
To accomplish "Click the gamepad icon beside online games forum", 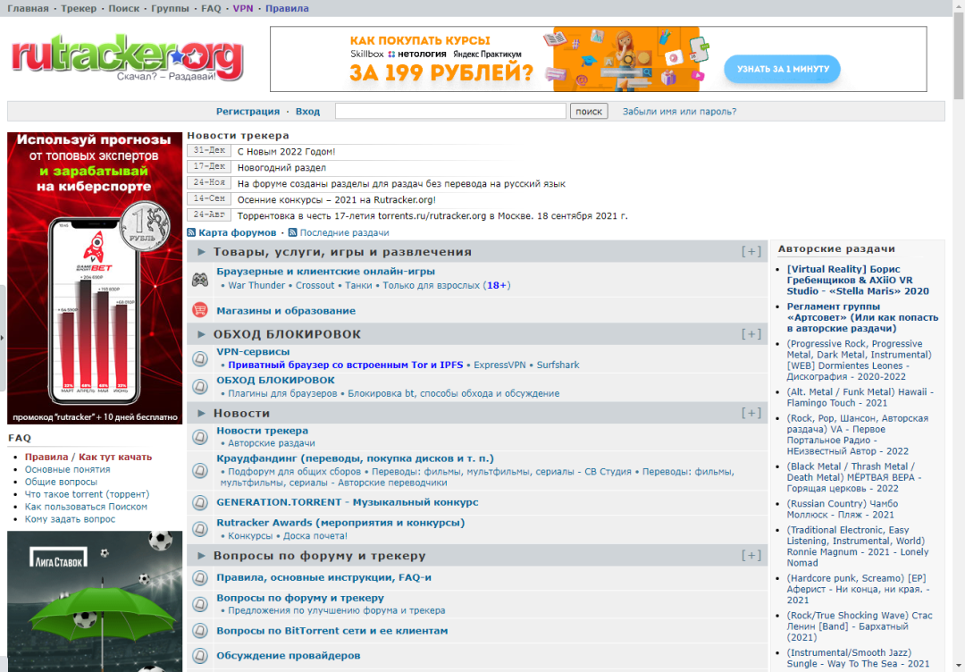I will 200,279.
